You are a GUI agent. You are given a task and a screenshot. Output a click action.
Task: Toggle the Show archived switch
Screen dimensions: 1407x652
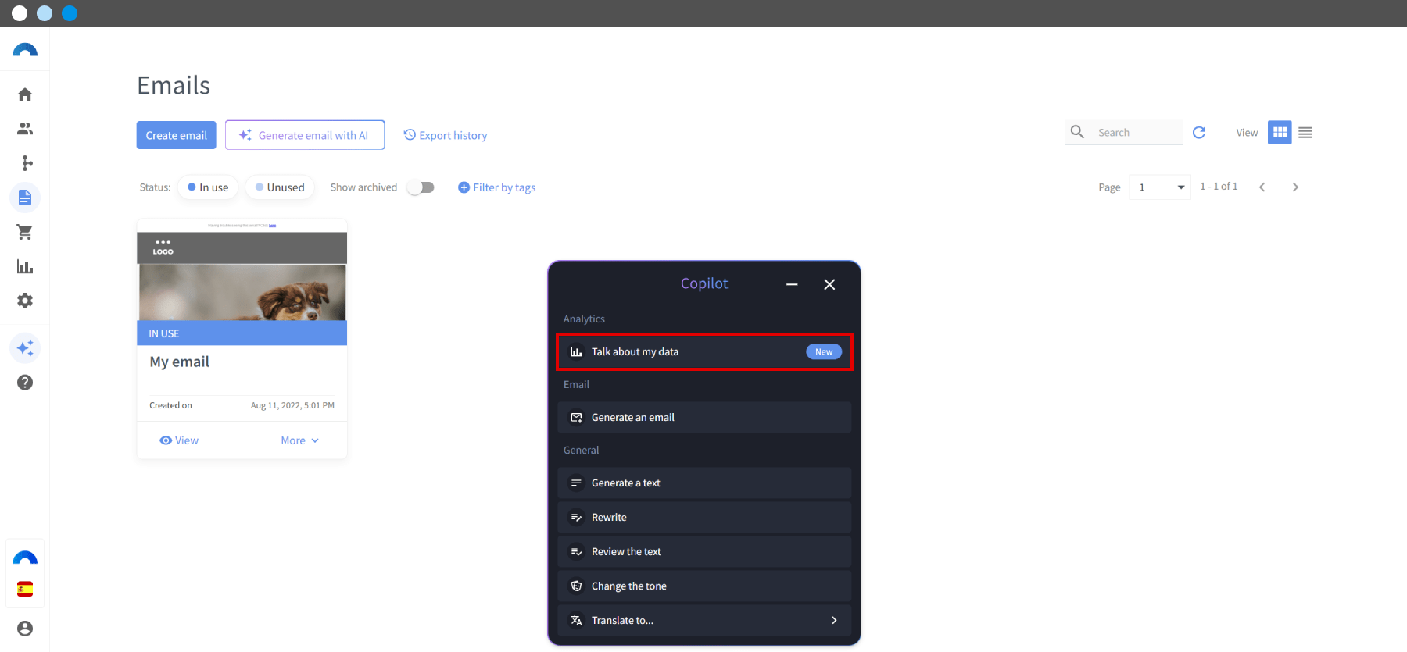(x=421, y=187)
